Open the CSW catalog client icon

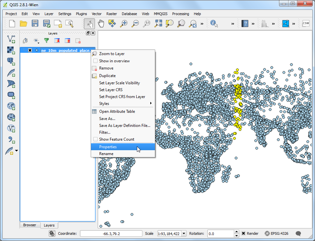[x=306, y=23]
